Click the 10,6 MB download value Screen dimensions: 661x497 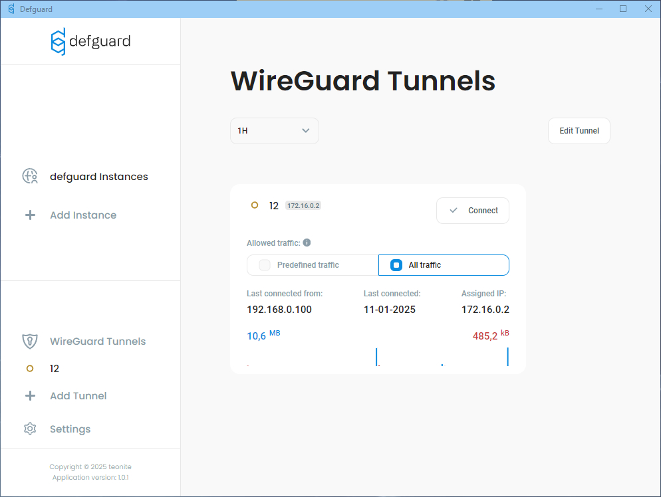click(x=263, y=336)
